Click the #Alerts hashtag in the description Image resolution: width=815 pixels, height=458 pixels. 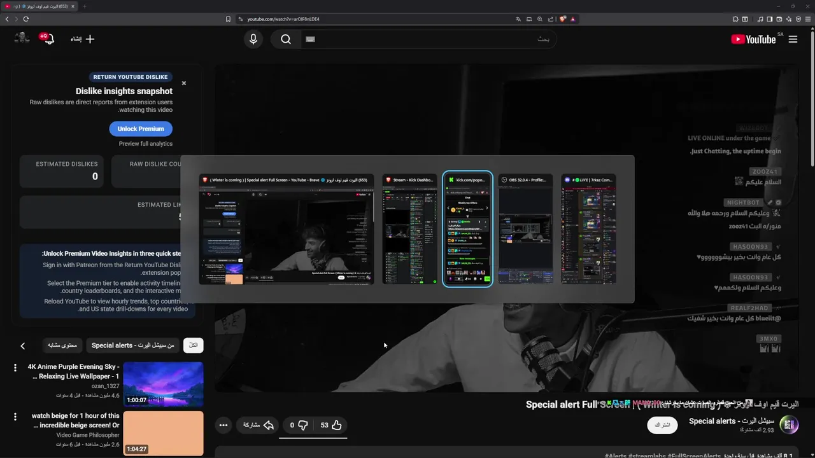tap(617, 455)
